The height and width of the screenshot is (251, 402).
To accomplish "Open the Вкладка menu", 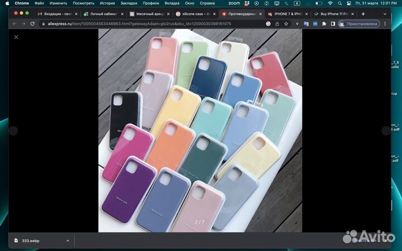I will pos(172,3).
